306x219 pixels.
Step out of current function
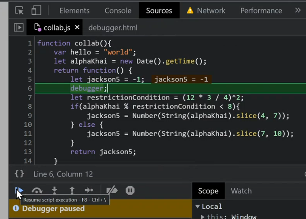(x=72, y=190)
